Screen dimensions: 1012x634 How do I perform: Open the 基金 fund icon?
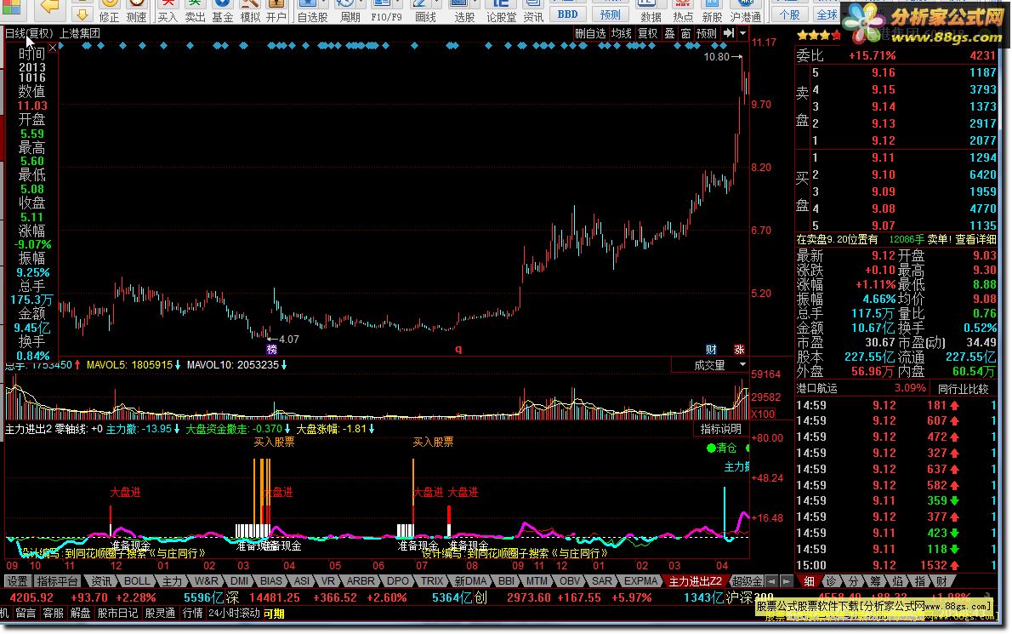point(223,11)
